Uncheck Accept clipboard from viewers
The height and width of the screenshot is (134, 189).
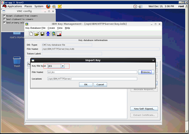coord(4,16)
